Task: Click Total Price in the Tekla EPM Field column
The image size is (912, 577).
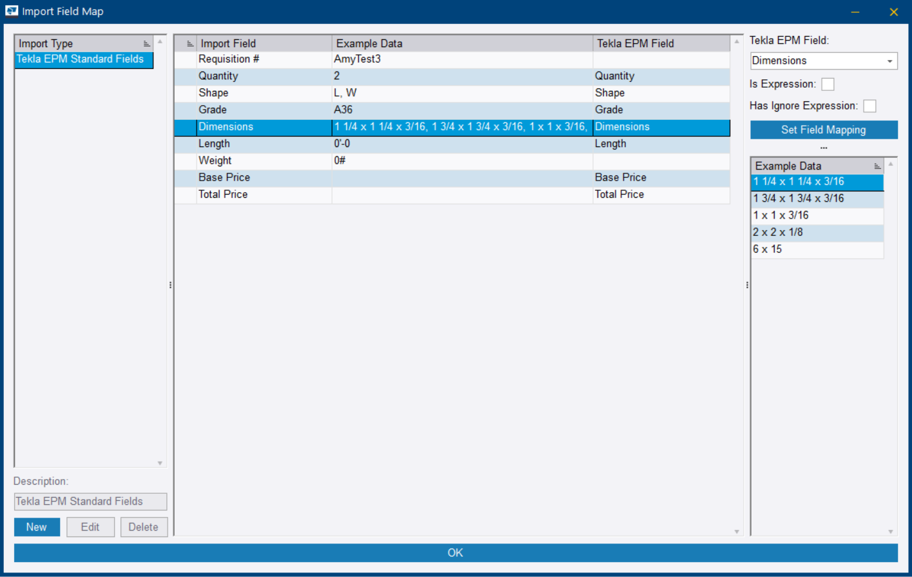Action: pos(661,194)
